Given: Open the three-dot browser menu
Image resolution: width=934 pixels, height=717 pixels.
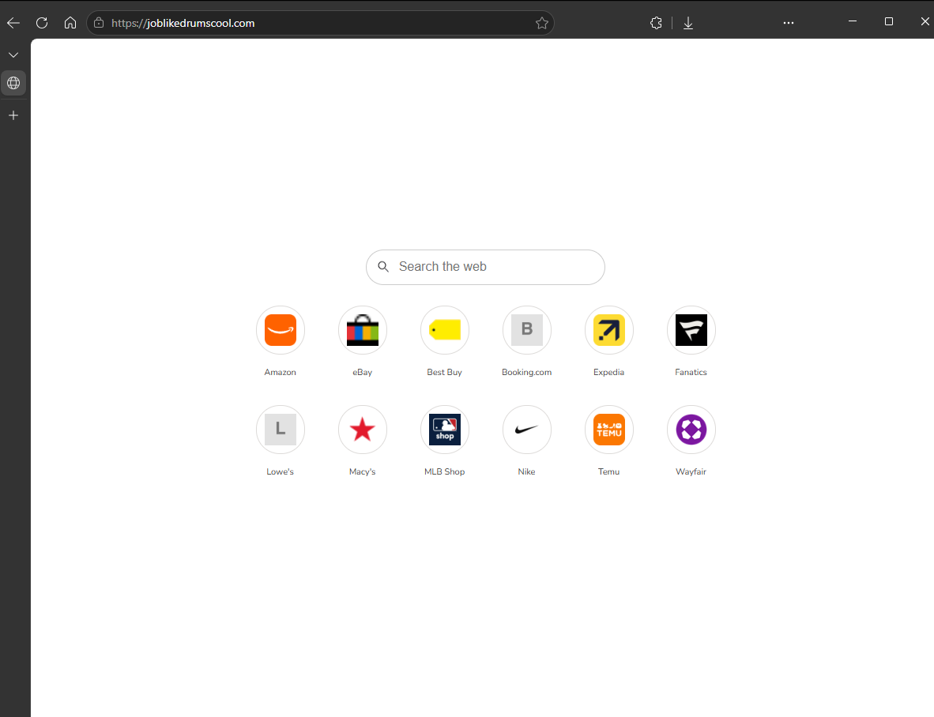Looking at the screenshot, I should pos(789,23).
